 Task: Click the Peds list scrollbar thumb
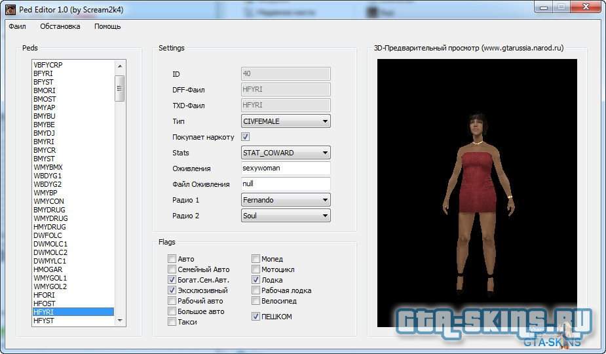(x=120, y=88)
